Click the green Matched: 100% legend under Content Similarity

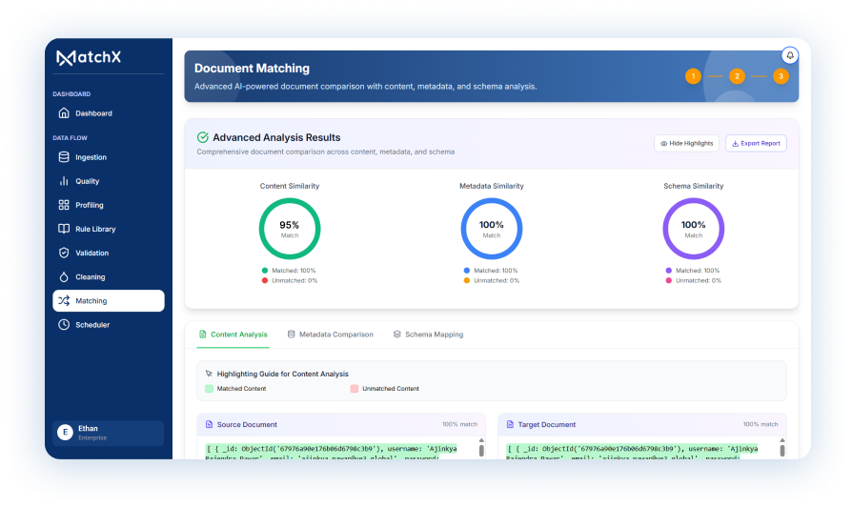click(289, 270)
